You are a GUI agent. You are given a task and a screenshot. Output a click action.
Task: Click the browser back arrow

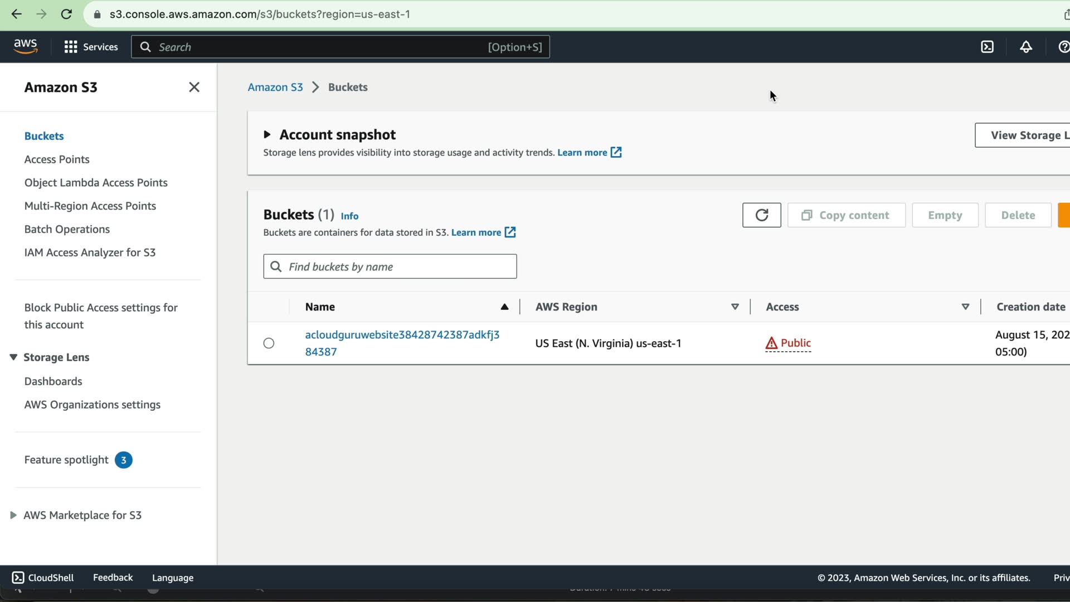point(16,14)
